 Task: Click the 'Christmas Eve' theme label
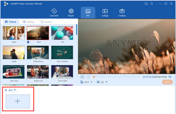pyautogui.click(x=38, y=62)
